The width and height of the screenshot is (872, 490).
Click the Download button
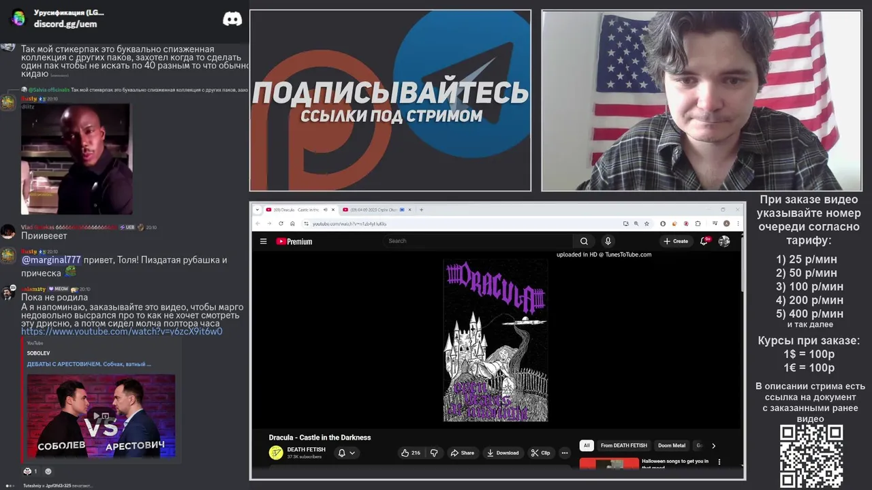pyautogui.click(x=503, y=453)
